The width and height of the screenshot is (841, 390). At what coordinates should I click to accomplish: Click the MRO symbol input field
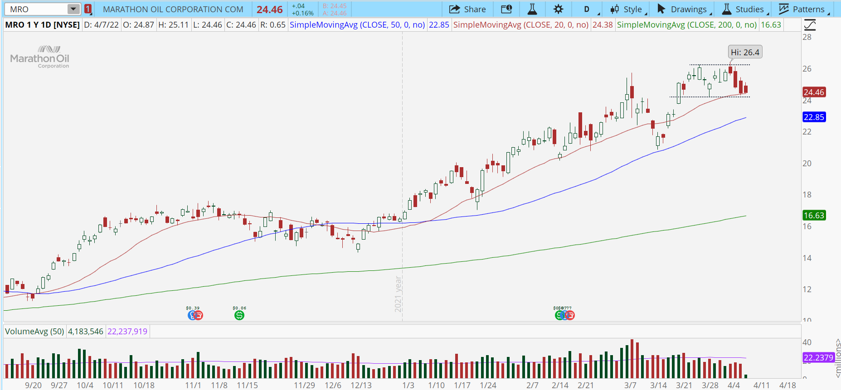tap(37, 9)
